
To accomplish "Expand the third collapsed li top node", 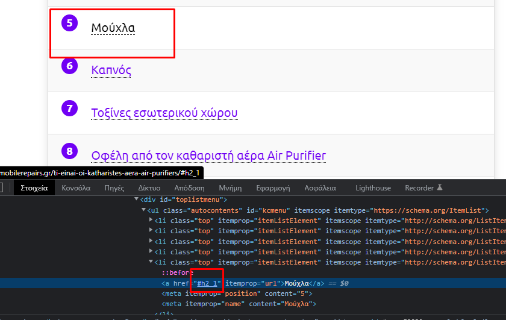I will (x=151, y=241).
